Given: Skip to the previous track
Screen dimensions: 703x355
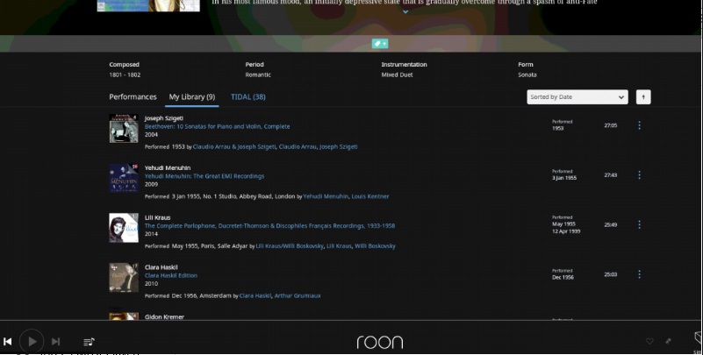Looking at the screenshot, I should 8,341.
